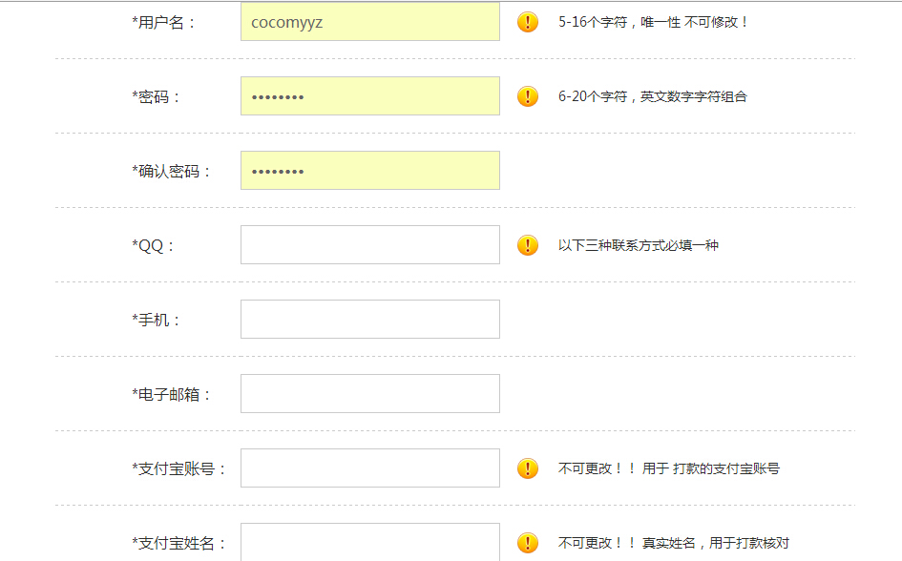Click warning icon beside 支付宝账号 field
This screenshot has width=902, height=561.
point(528,467)
